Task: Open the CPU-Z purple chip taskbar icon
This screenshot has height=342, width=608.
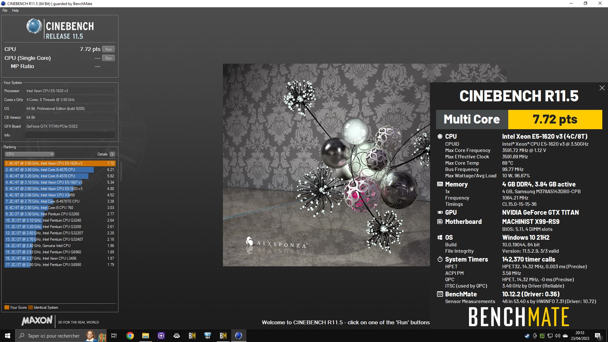Action: 161,336
